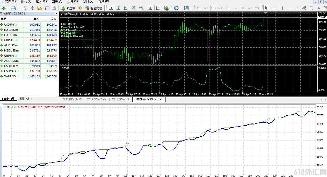Toggle the Terminal window icon
The image size is (327, 177).
(47, 8)
